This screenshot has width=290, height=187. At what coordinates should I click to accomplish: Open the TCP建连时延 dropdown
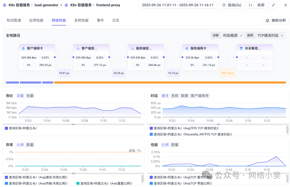270,35
